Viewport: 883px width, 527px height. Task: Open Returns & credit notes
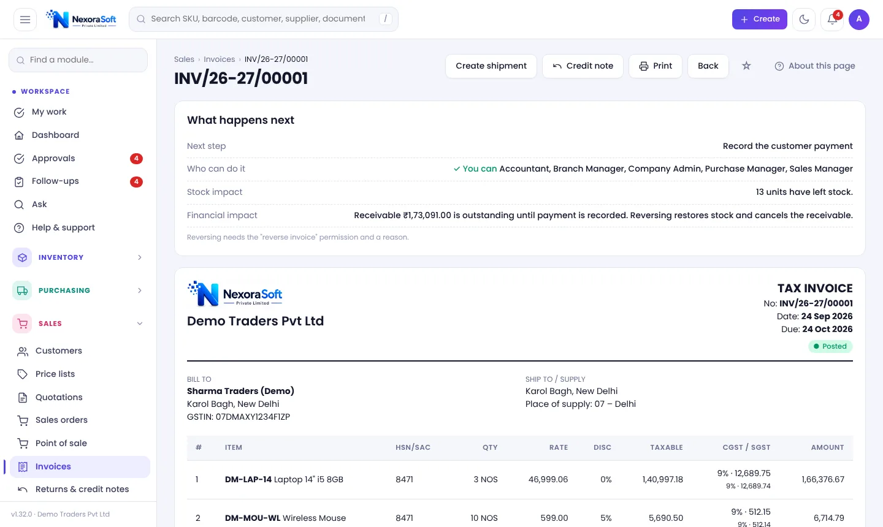pyautogui.click(x=80, y=490)
